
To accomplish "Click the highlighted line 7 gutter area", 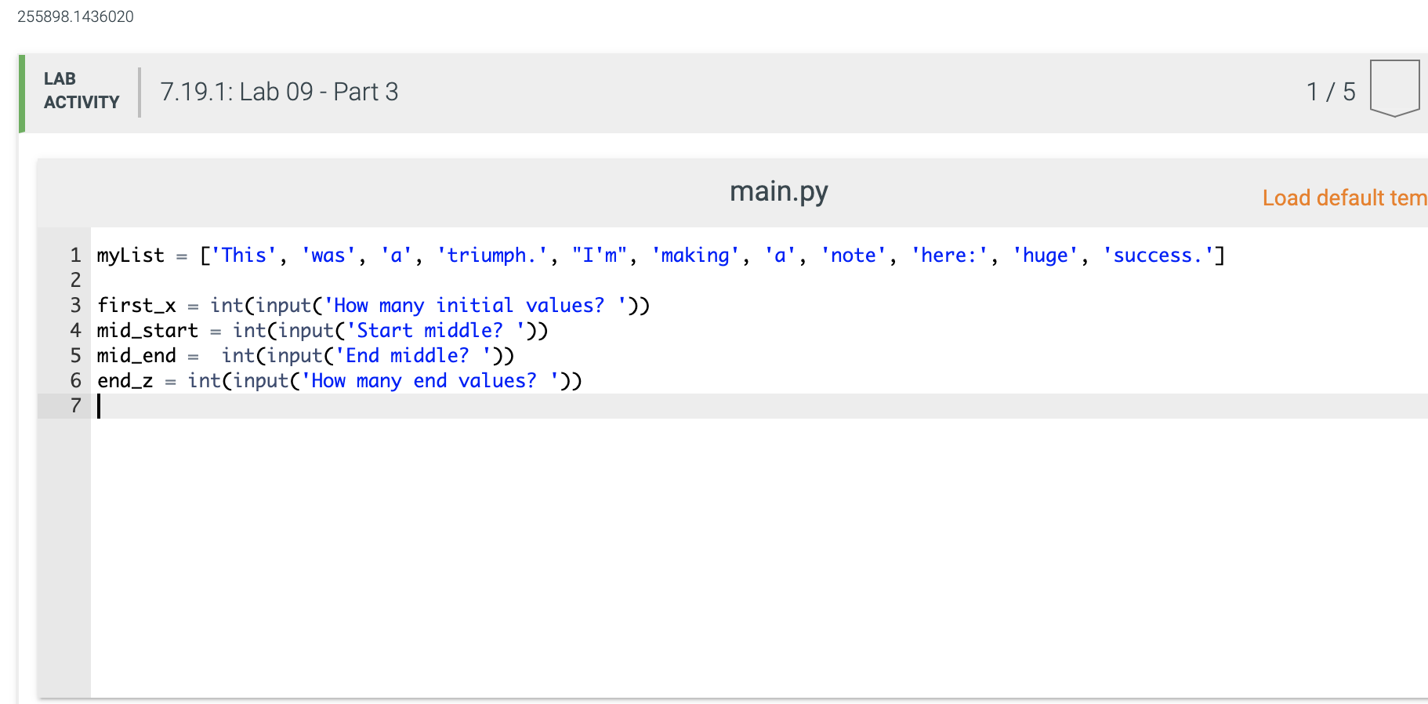I will 74,405.
